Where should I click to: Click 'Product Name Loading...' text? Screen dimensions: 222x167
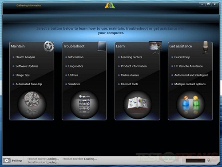point(44,159)
